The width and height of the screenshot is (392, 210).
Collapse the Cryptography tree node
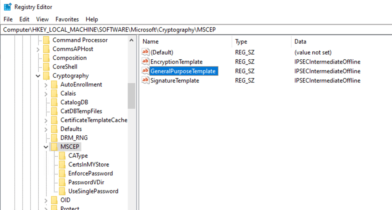[x=38, y=76]
